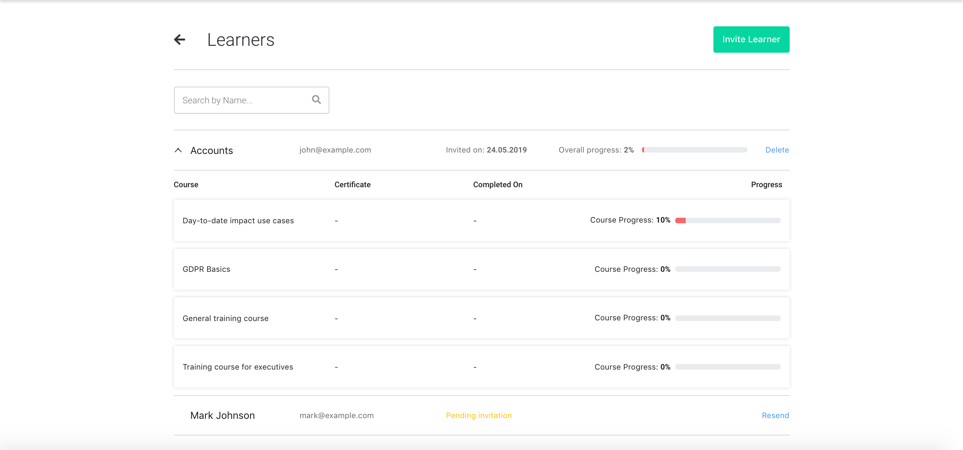Screen dimensions: 963x450
Task: Click the Delete link for john@example.com
Action: (x=777, y=150)
